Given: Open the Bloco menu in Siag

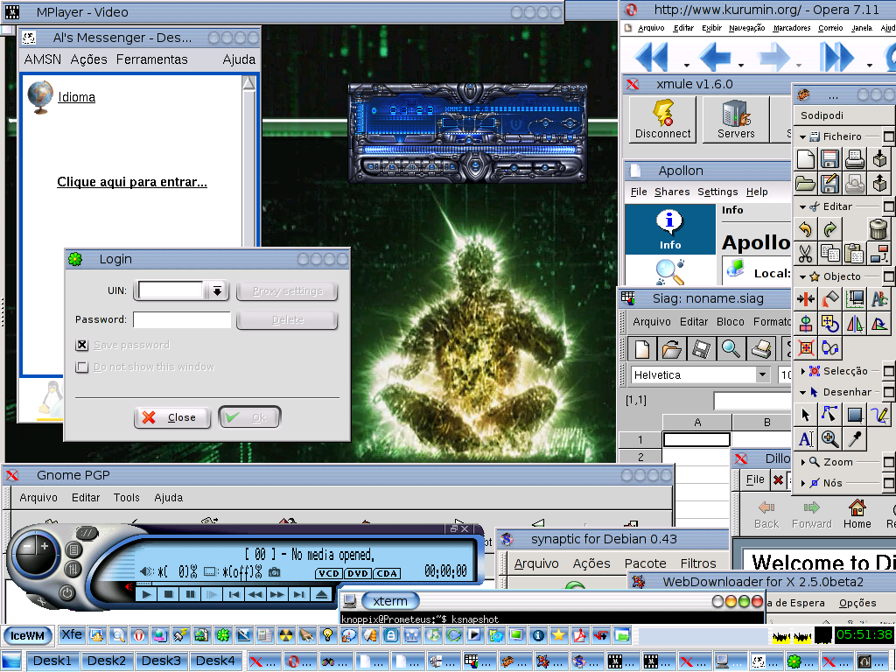Looking at the screenshot, I should (x=731, y=322).
